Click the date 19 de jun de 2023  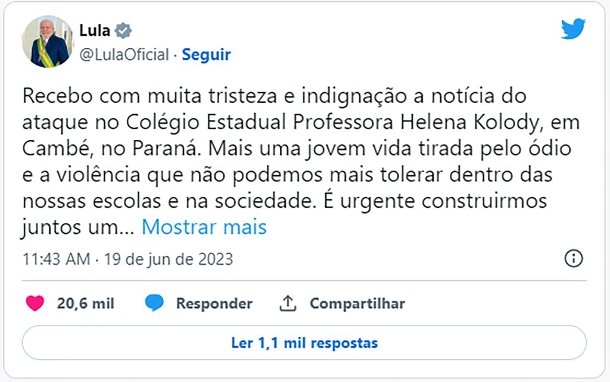(x=168, y=259)
